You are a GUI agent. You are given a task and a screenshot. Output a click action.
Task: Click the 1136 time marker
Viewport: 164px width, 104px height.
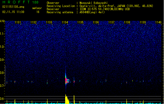click(96, 22)
